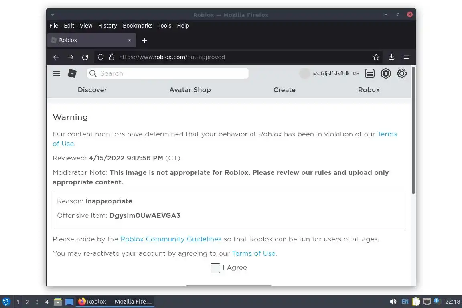
Task: Go to the Robux page
Action: tap(369, 90)
